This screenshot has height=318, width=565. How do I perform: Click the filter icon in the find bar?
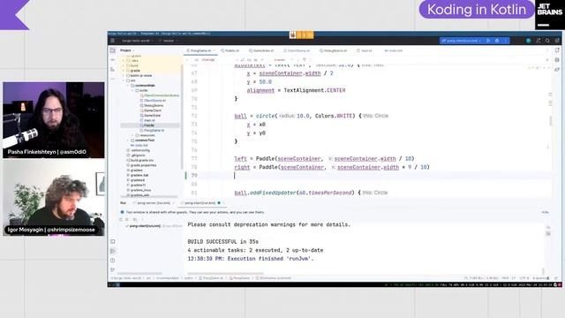[305, 60]
